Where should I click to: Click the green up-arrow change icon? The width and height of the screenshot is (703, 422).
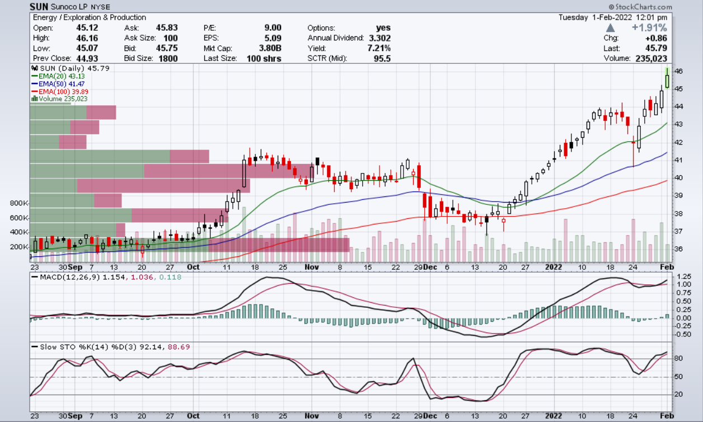click(611, 27)
